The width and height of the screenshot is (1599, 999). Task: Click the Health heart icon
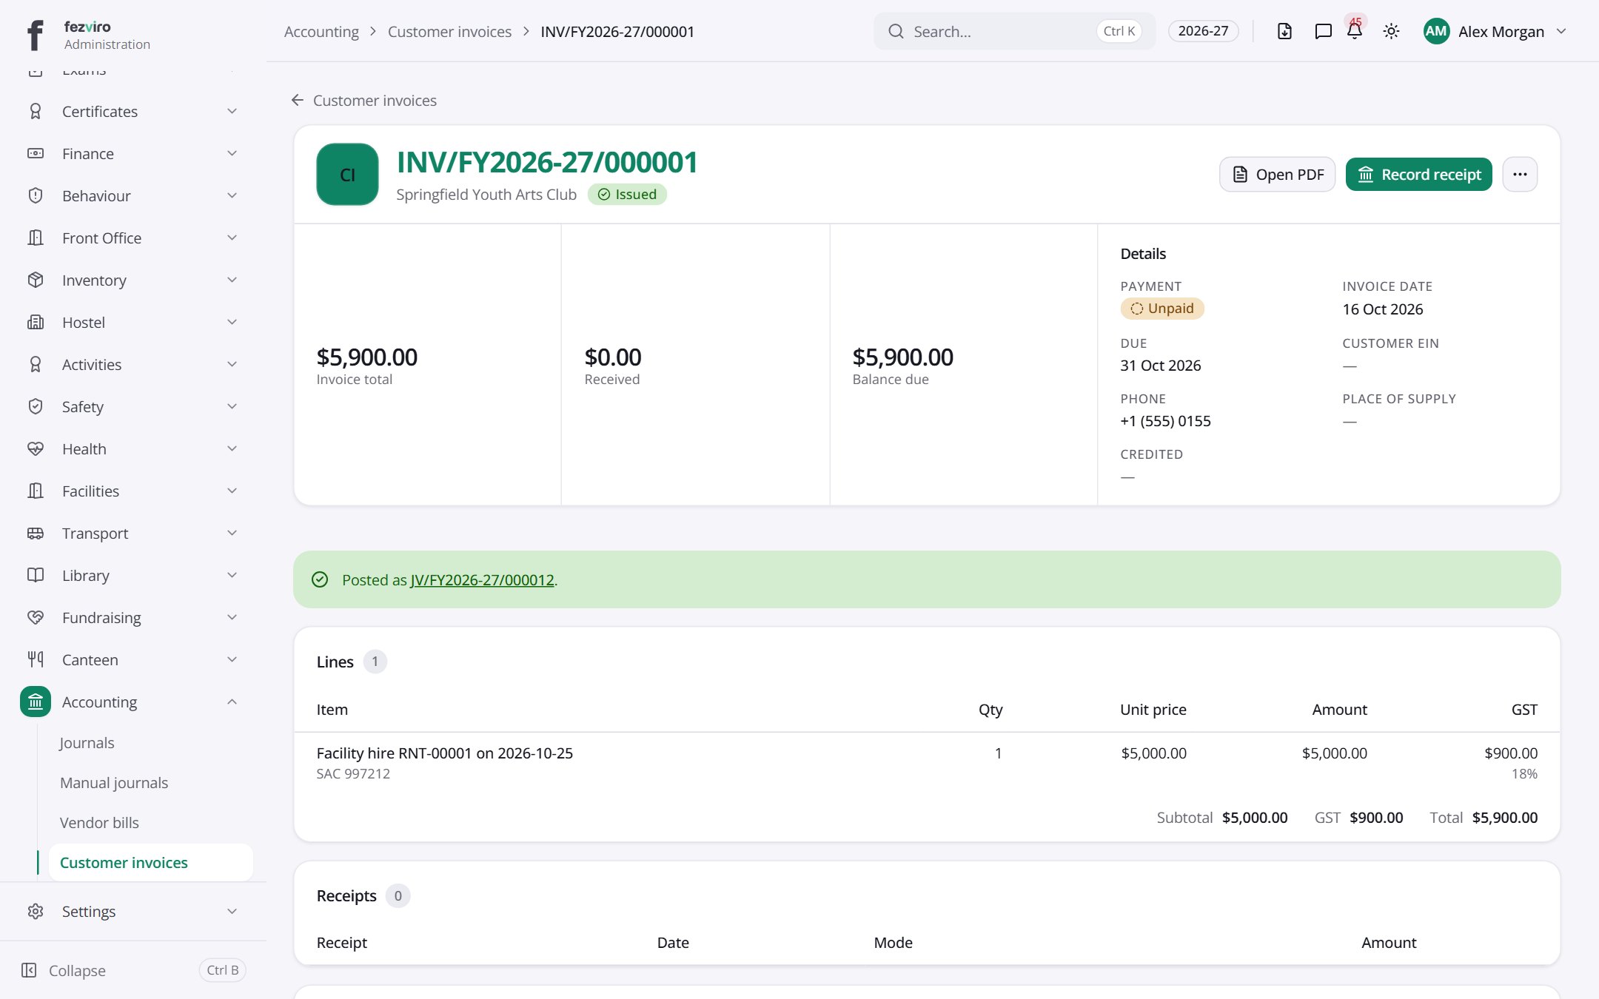36,448
